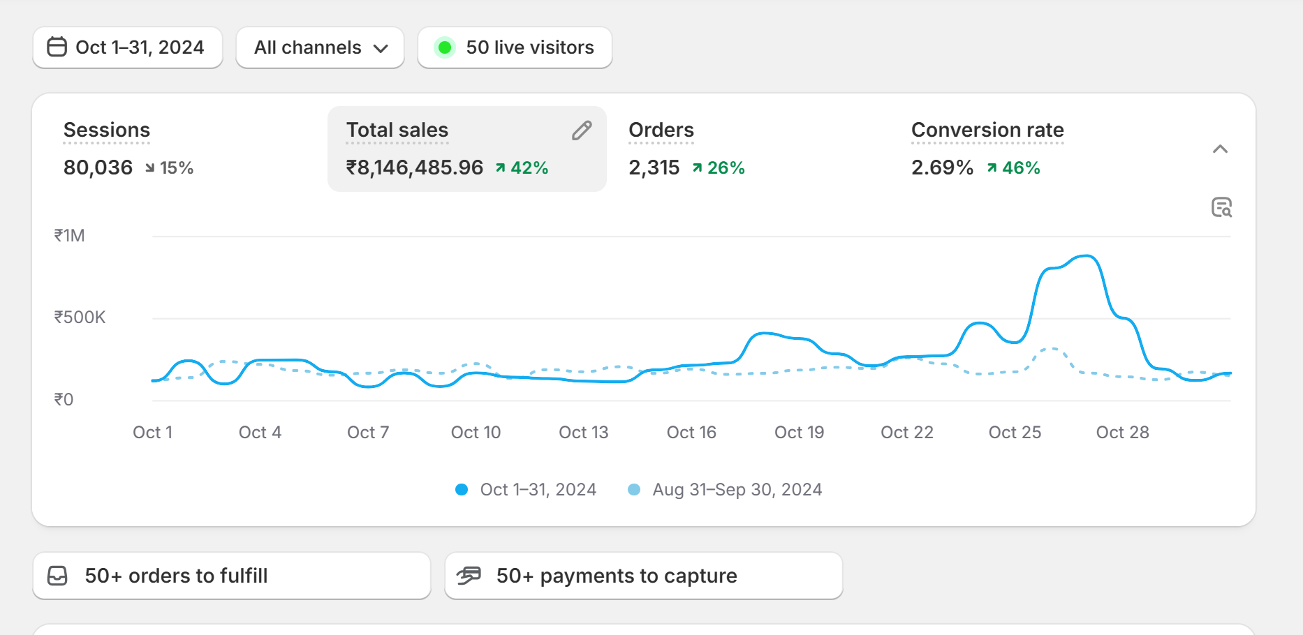Click the downward arrow beside Sessions 15%

[x=149, y=168]
